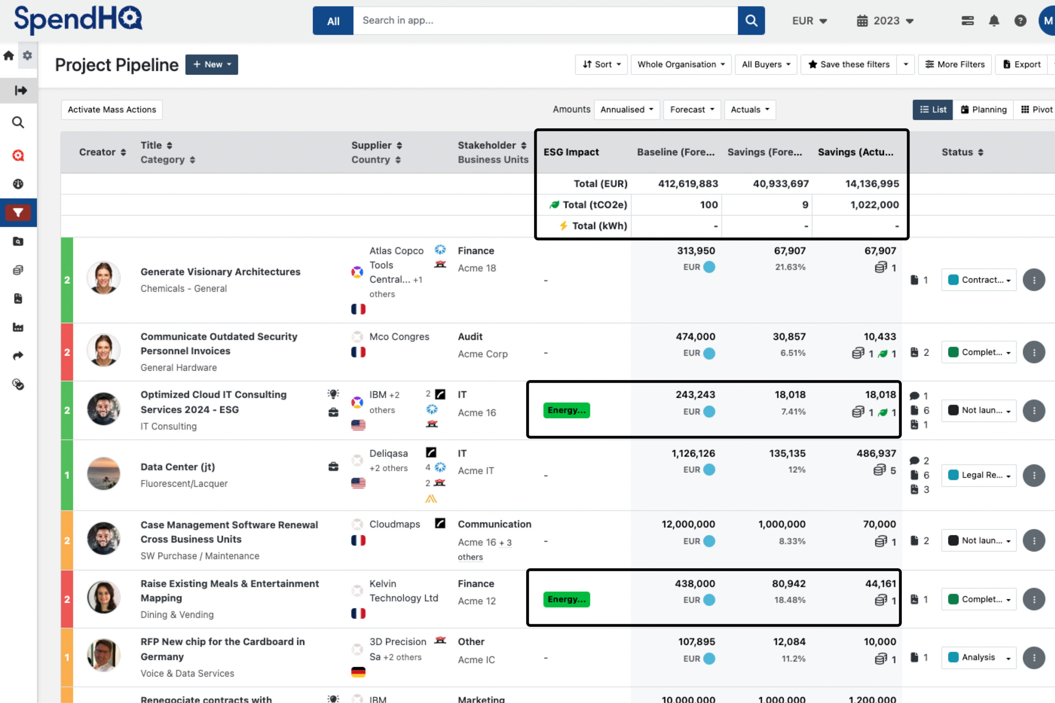Open the factory sidebar icon
Image resolution: width=1055 pixels, height=703 pixels.
[x=18, y=327]
